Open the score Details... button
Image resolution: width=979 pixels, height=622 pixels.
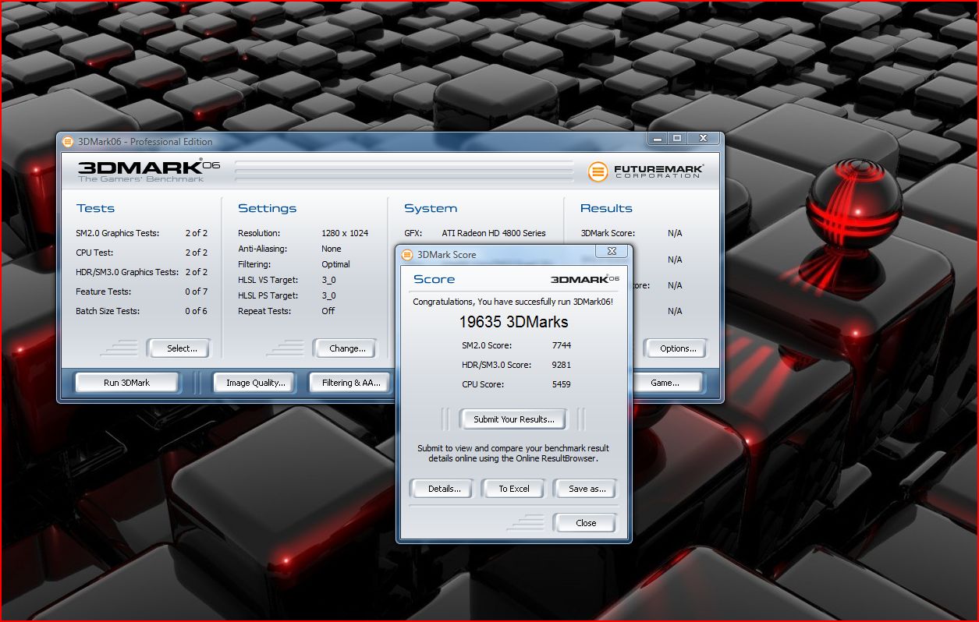(442, 489)
